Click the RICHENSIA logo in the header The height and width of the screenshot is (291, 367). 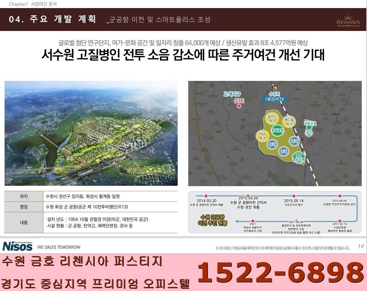pos(348,20)
